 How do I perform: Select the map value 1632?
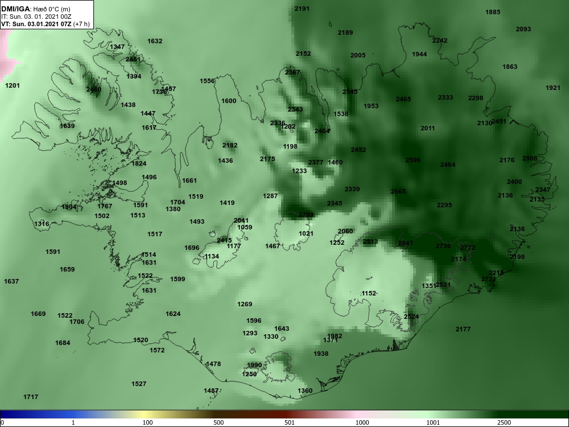155,41
